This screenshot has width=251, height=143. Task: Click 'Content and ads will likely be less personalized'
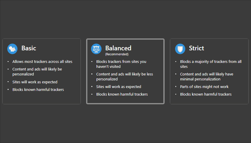coord(124,77)
